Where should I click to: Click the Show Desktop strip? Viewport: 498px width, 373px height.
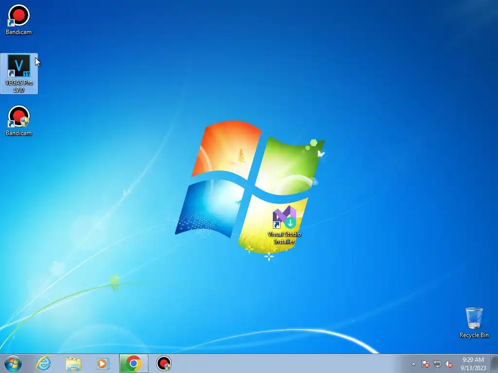[x=495, y=363]
